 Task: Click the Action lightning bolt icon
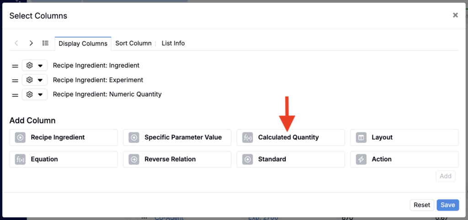click(x=361, y=159)
